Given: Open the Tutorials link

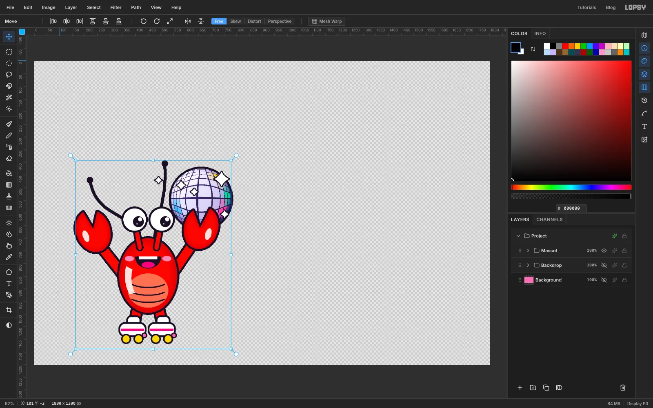Looking at the screenshot, I should pos(586,7).
